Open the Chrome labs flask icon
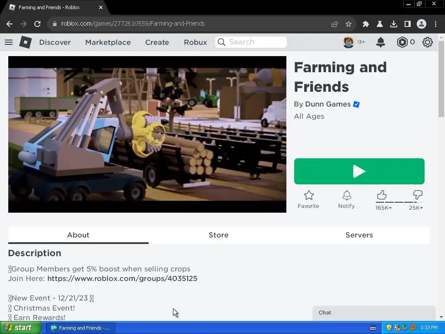This screenshot has height=334, width=445. click(x=380, y=24)
